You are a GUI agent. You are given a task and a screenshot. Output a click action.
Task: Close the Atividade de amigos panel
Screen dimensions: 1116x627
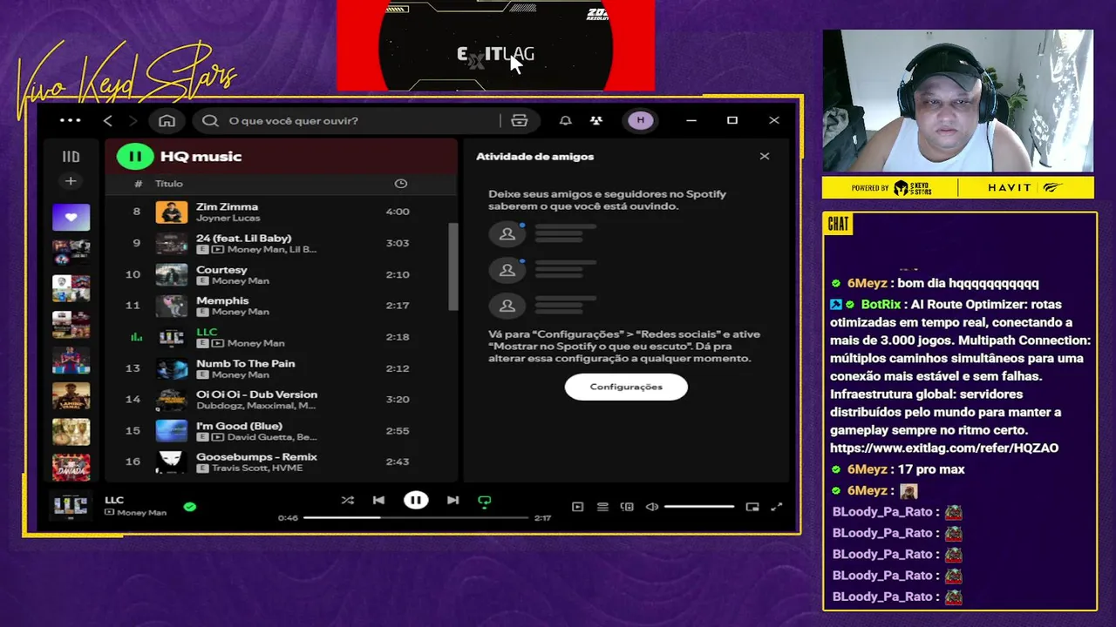point(765,156)
